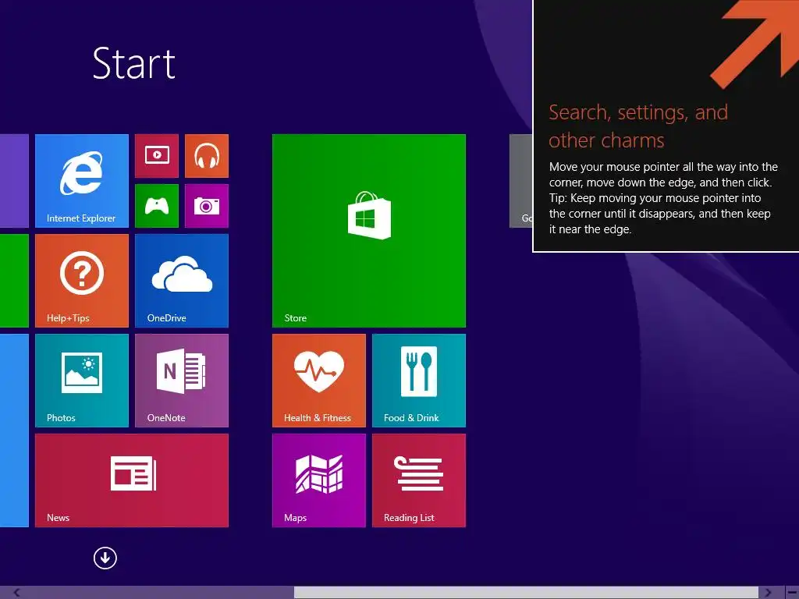This screenshot has width=799, height=599.
Task: Open the Reading List tile
Action: click(x=419, y=480)
